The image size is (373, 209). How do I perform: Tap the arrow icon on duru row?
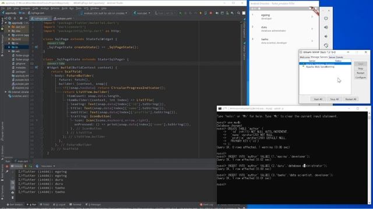(x=312, y=28)
